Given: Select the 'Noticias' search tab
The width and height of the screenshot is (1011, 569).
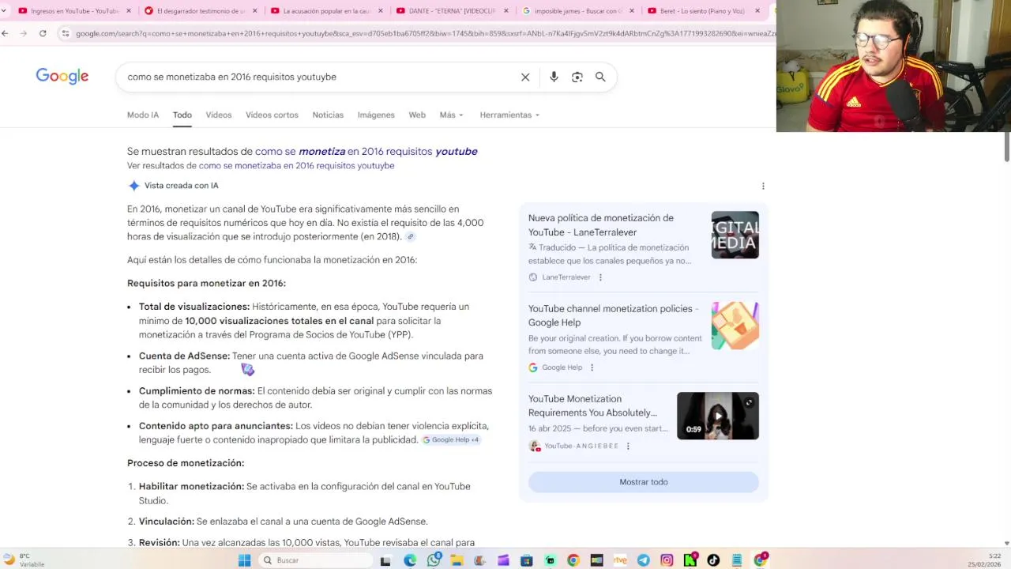Looking at the screenshot, I should tap(328, 115).
